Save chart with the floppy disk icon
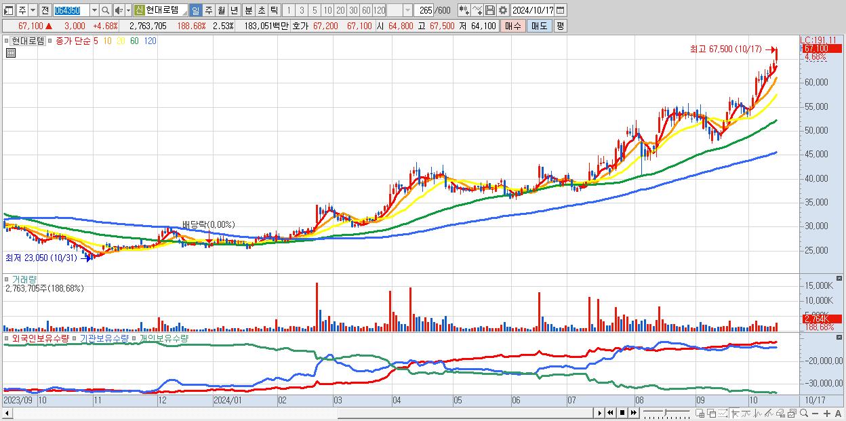 (x=489, y=10)
